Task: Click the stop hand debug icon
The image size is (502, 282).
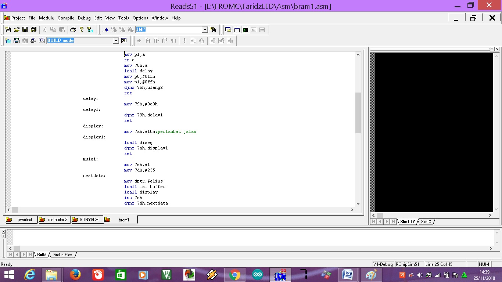Action: tap(201, 40)
